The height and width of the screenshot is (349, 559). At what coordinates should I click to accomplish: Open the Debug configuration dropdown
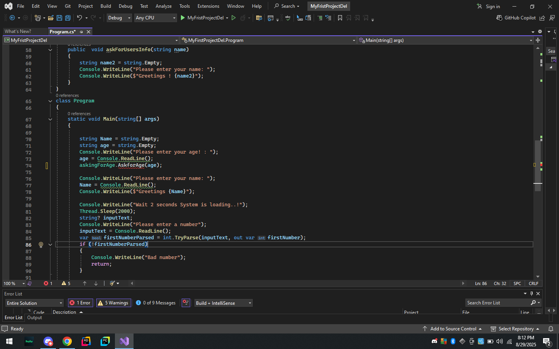[x=119, y=18]
